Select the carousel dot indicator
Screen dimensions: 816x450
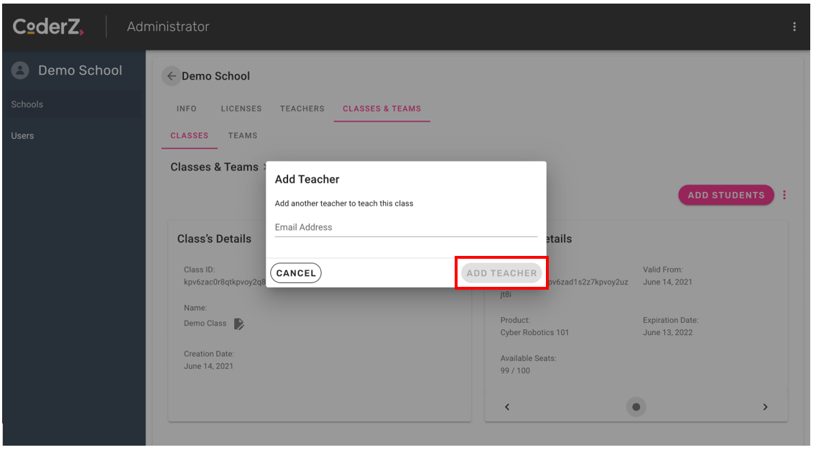pos(636,407)
